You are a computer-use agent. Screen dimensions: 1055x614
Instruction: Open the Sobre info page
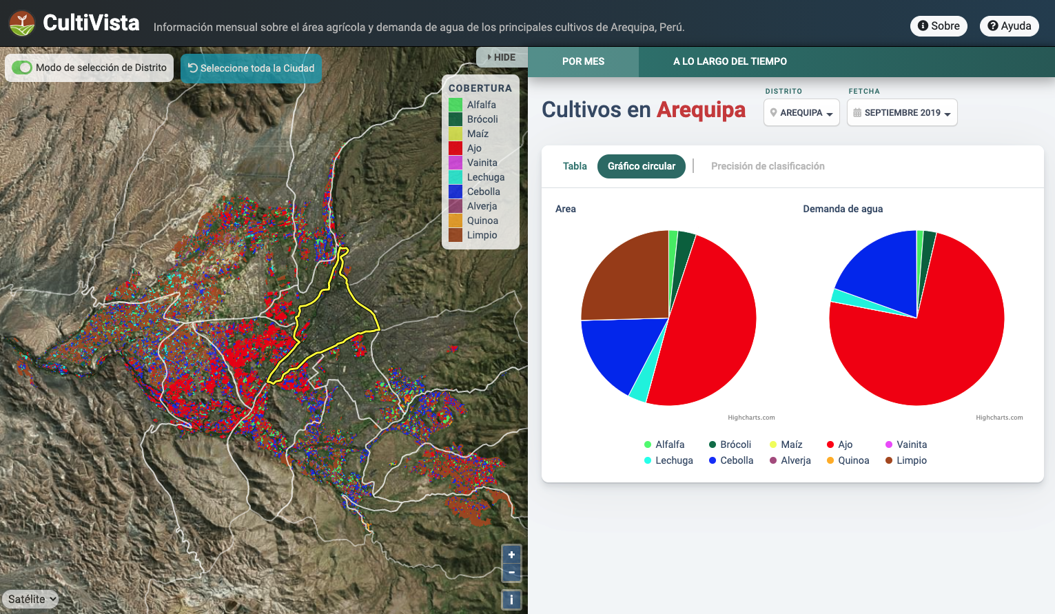pos(939,26)
